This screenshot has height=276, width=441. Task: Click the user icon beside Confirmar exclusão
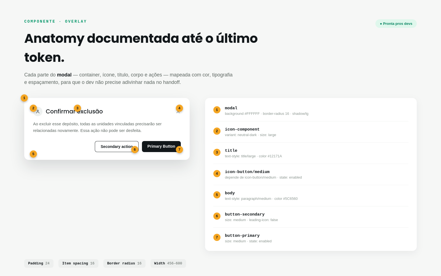point(38,112)
